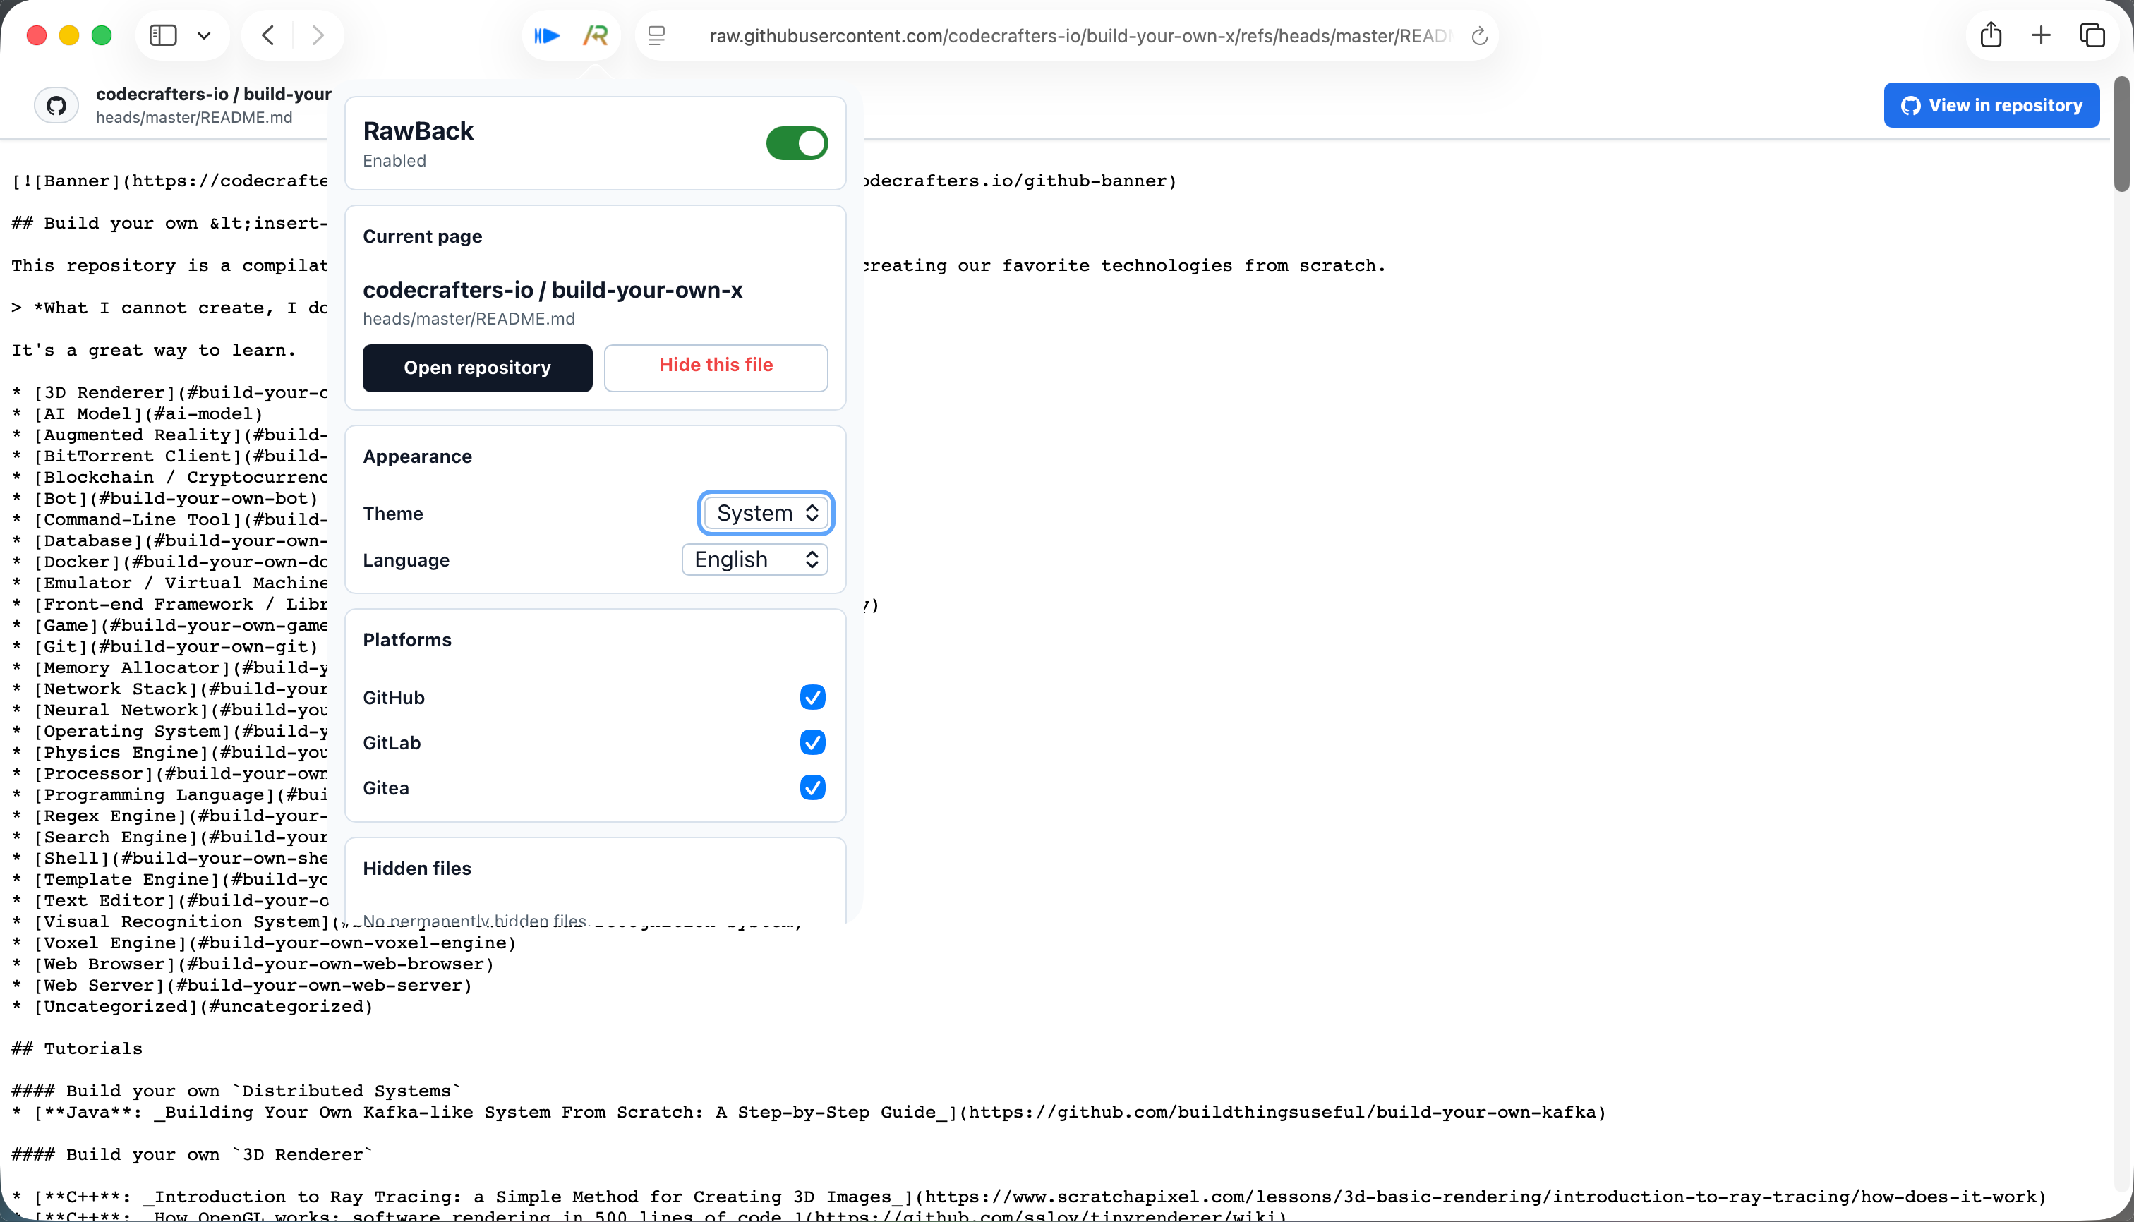Click the "It's a great way to learn." line

154,350
